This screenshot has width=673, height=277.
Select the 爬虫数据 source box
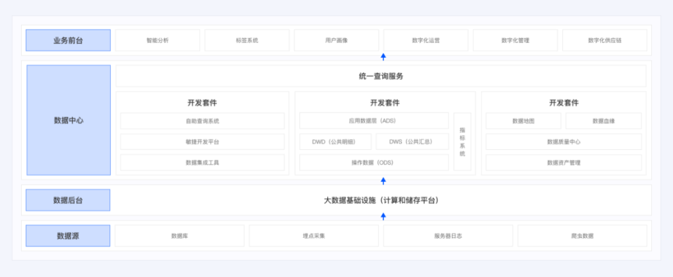click(583, 236)
